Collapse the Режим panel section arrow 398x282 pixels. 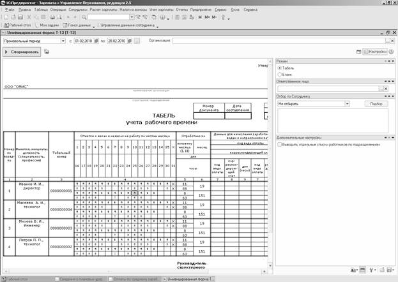(x=393, y=61)
